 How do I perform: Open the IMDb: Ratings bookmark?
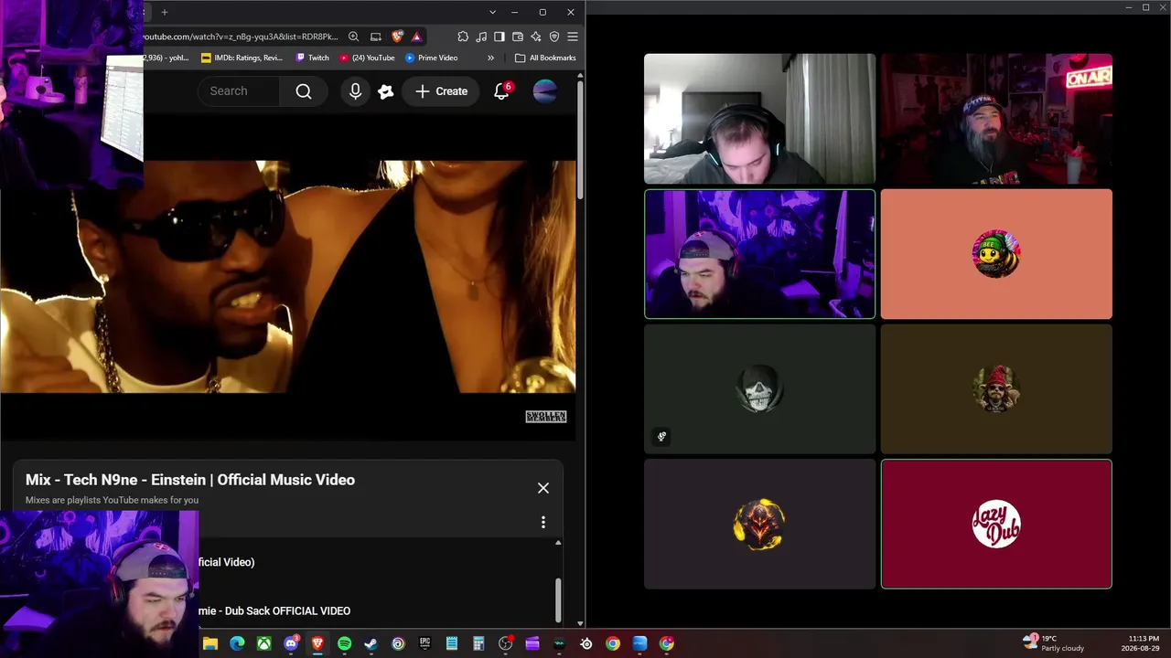coord(242,58)
